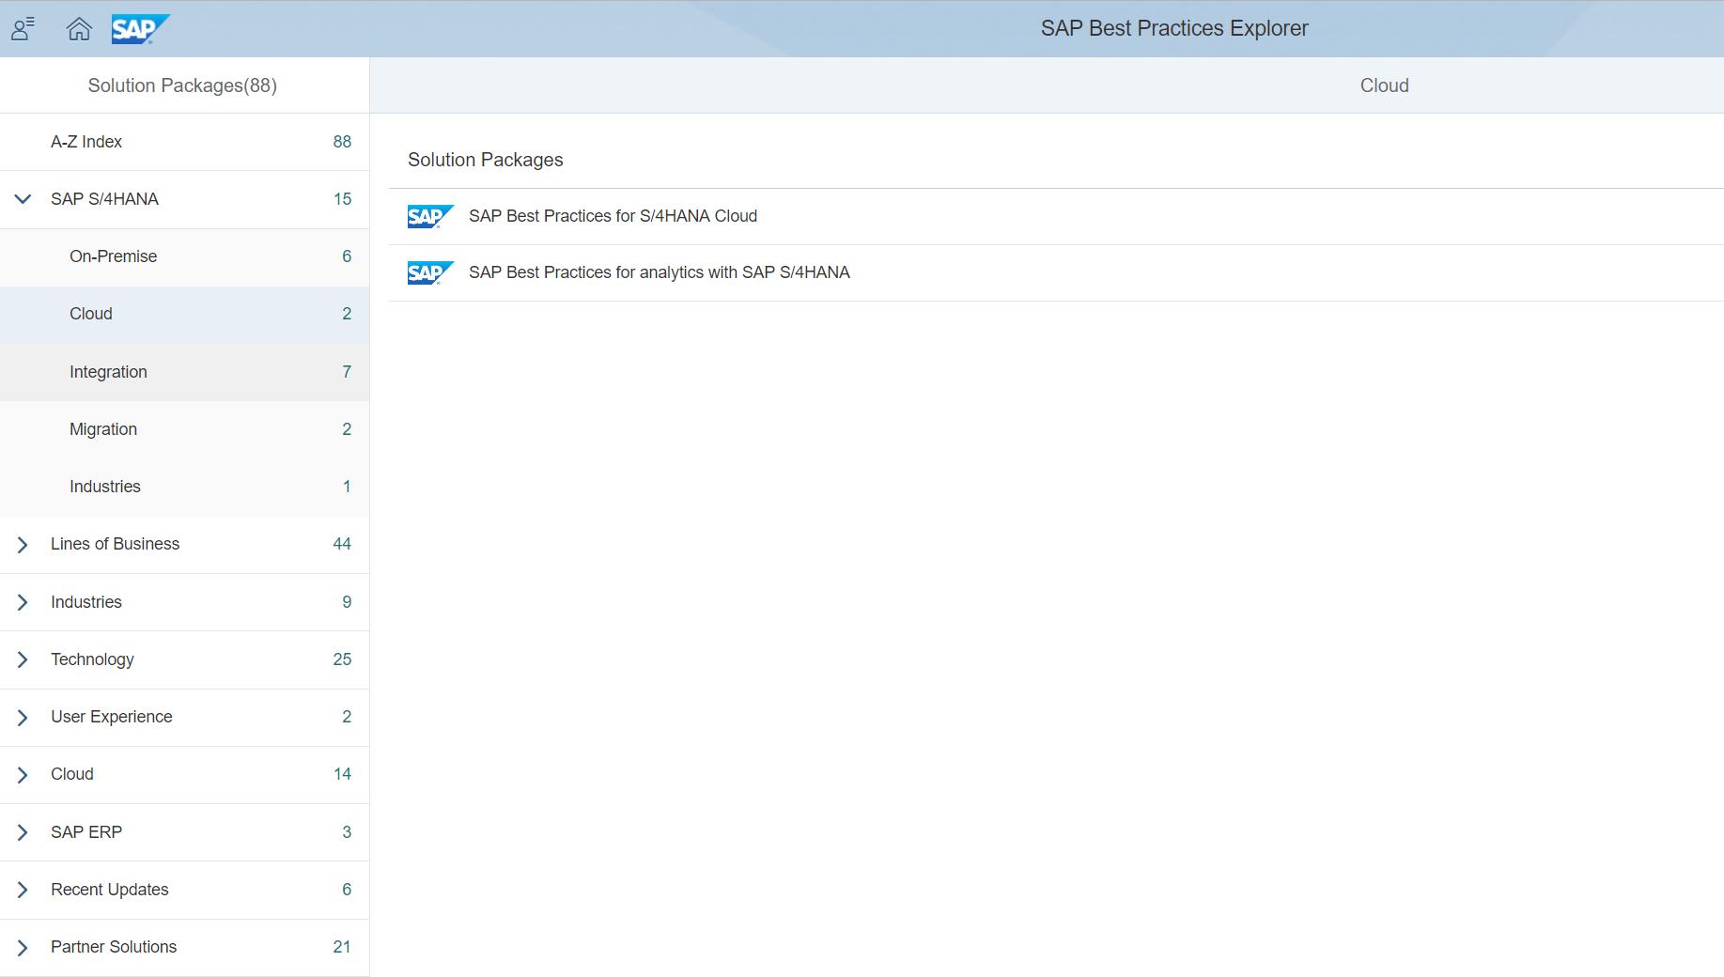Open the A-Z Index list

tap(184, 142)
